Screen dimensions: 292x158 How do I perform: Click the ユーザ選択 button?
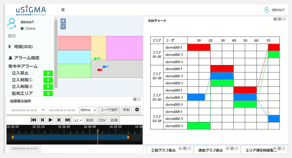(x=109, y=110)
